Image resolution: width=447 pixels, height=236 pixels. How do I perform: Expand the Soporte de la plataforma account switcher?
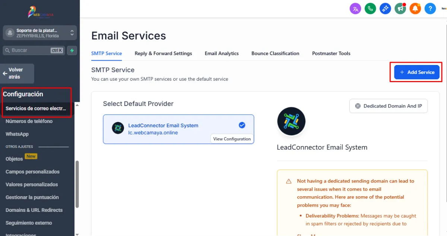(40, 33)
